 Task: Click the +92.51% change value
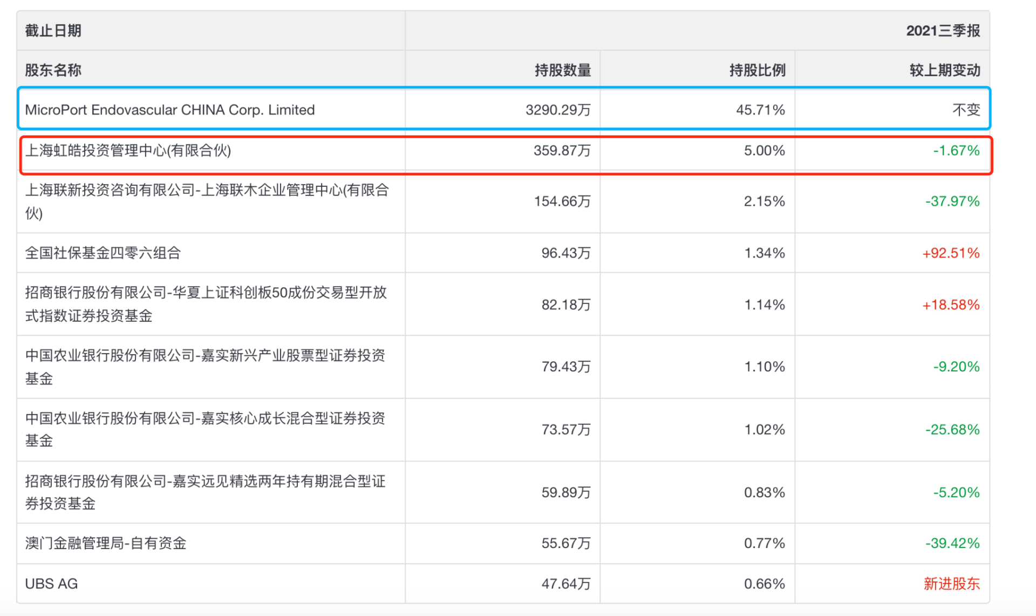(950, 253)
